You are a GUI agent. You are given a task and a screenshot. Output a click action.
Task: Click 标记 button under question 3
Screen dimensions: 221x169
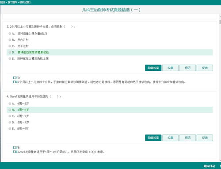[x=187, y=68]
